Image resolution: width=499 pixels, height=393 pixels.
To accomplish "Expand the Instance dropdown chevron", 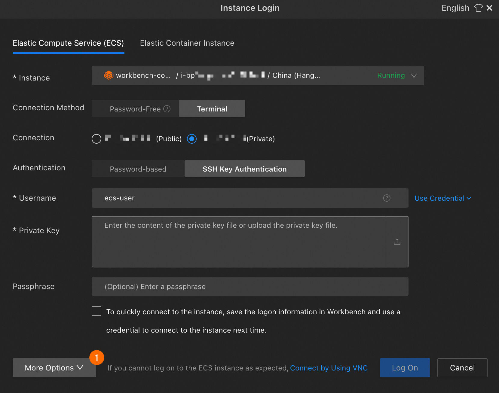I will pos(414,75).
